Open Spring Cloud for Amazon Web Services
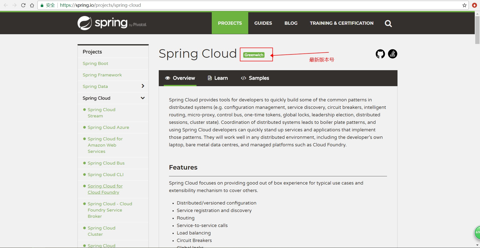The image size is (480, 248). point(105,145)
